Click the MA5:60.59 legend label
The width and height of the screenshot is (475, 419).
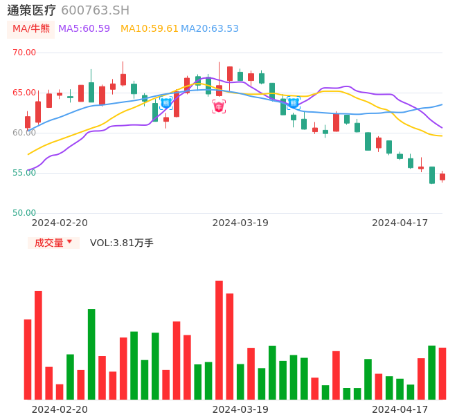[84, 29]
